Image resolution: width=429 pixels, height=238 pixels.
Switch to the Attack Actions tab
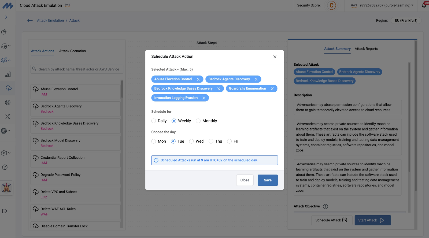tap(43, 51)
